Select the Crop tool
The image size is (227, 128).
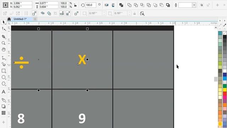pyautogui.click(x=4, y=37)
